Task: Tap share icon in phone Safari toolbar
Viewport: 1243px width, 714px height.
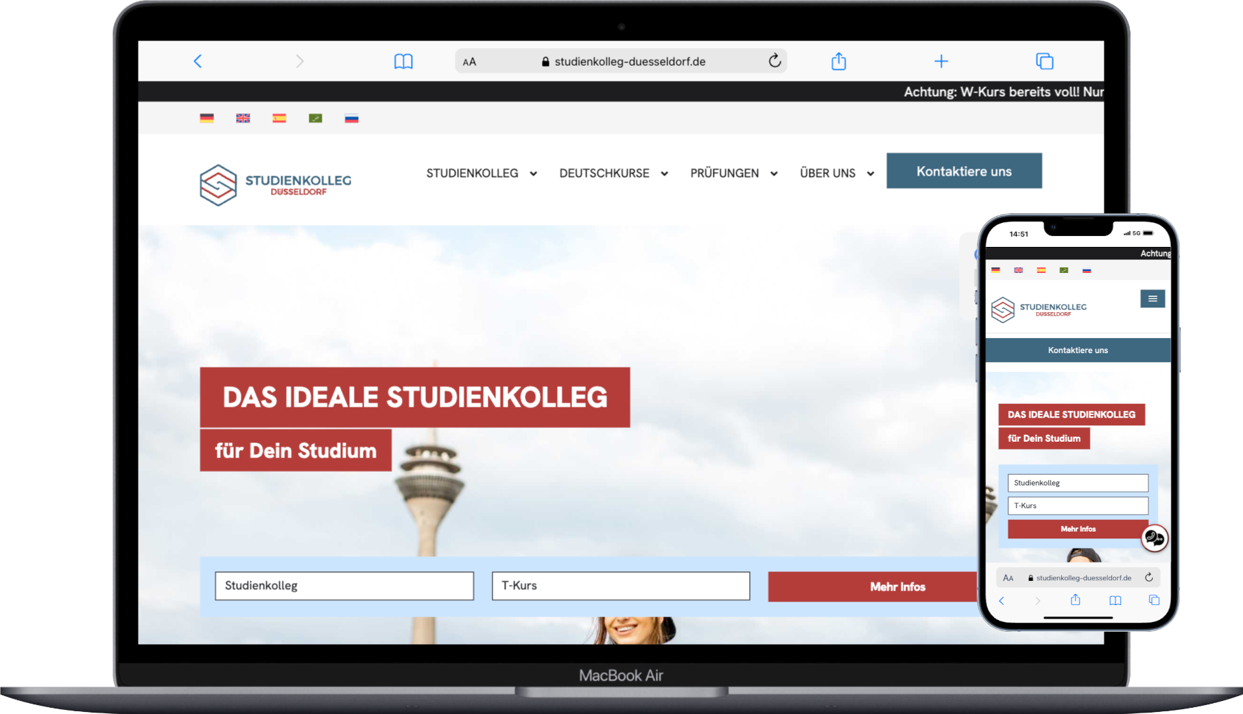Action: point(1075,600)
